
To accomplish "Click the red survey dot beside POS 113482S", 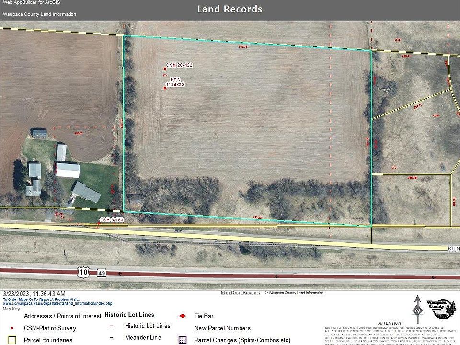I will (165, 88).
